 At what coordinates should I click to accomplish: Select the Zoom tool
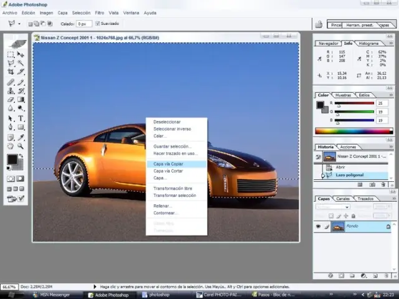[x=21, y=146]
